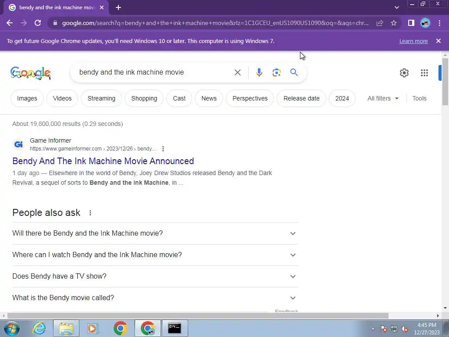
Task: Filter results by News
Action: click(x=209, y=98)
